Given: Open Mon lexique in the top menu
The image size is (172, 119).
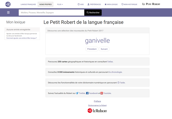Looking at the screenshot, I should pyautogui.click(x=111, y=4).
